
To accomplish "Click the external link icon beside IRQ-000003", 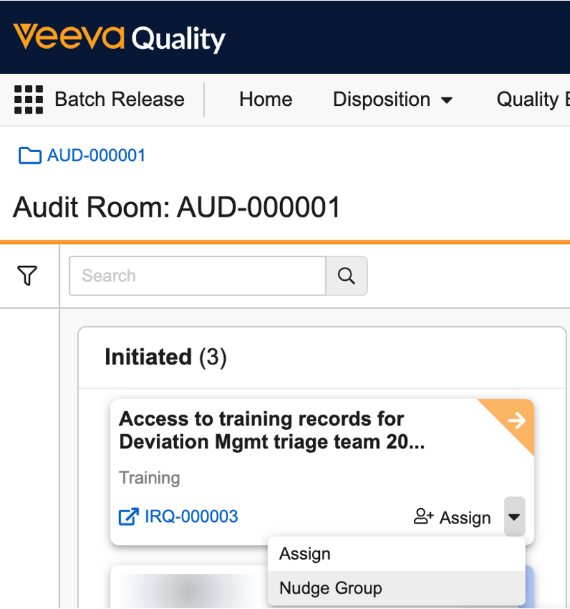I will [x=129, y=517].
